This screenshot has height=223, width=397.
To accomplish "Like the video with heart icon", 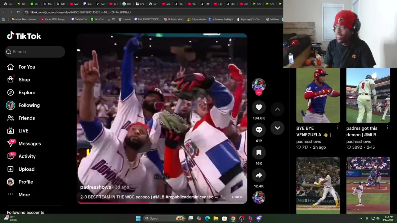I will (x=259, y=107).
